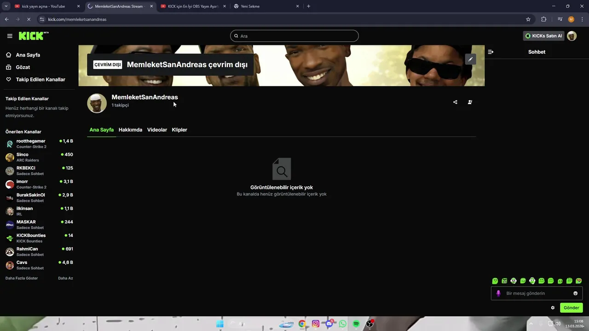The image size is (589, 331).
Task: Open the emoji picker in message box
Action: 575,293
